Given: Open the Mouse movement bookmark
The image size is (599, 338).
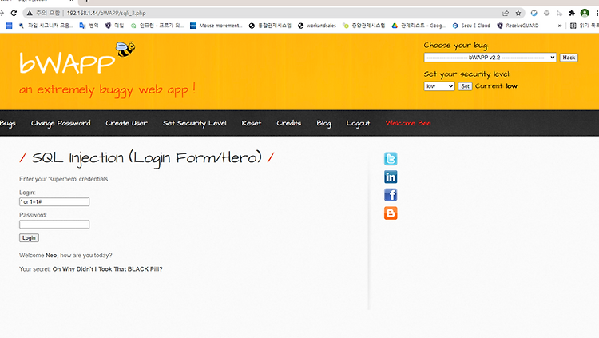Looking at the screenshot, I should (216, 26).
